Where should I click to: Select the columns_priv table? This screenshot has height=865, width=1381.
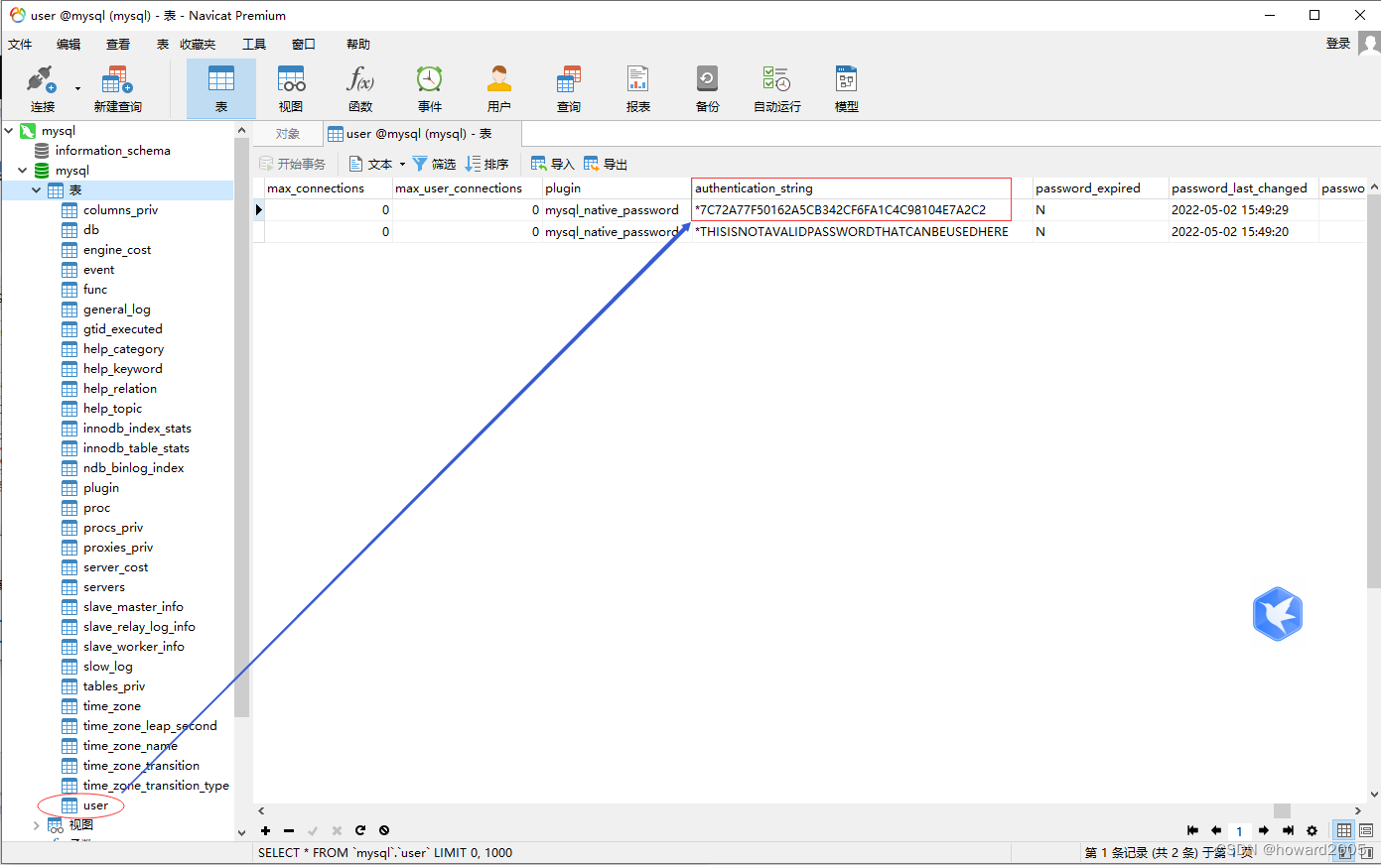[x=120, y=209]
